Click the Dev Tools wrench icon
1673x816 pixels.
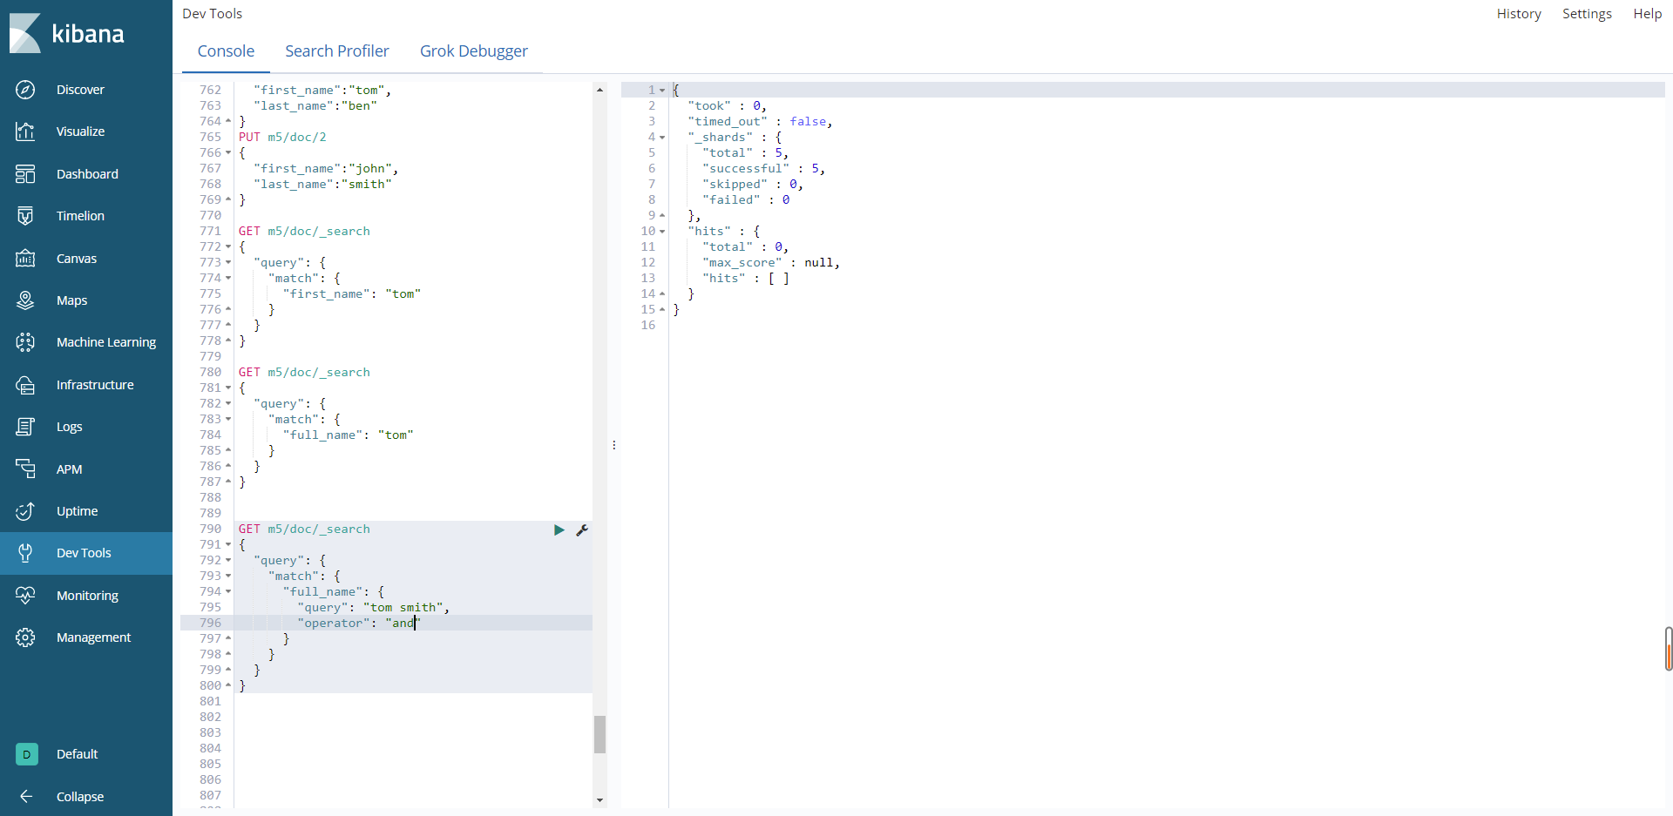click(25, 553)
